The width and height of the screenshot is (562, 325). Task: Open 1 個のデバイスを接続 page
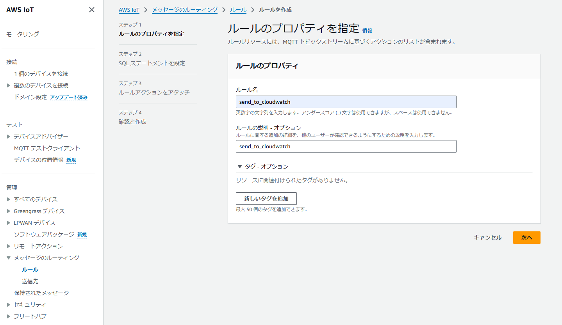click(41, 74)
